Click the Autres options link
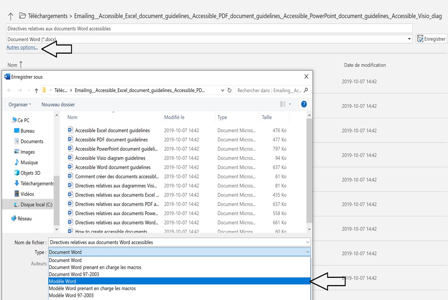 click(x=22, y=47)
